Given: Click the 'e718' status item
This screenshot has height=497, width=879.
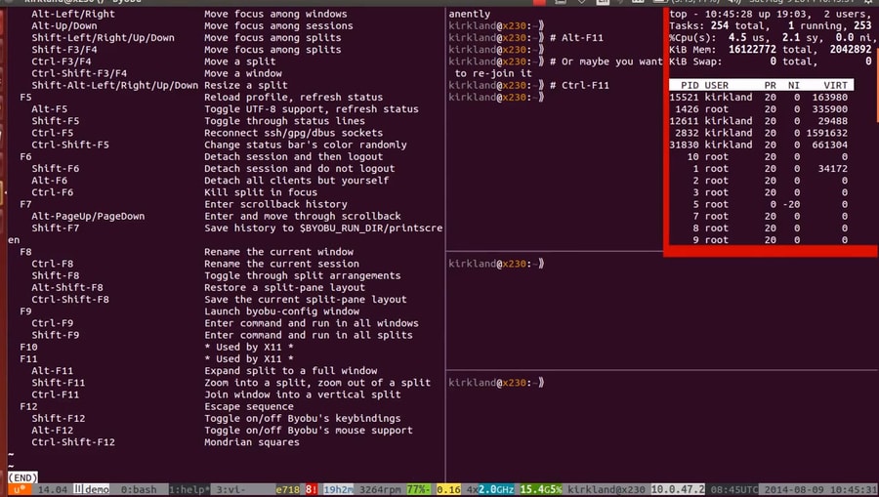Looking at the screenshot, I should point(287,490).
